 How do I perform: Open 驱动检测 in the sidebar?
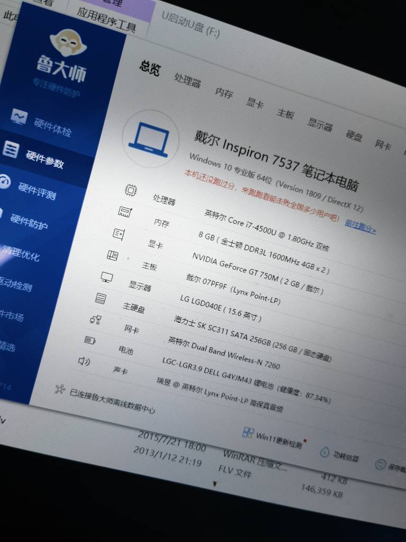pyautogui.click(x=15, y=284)
